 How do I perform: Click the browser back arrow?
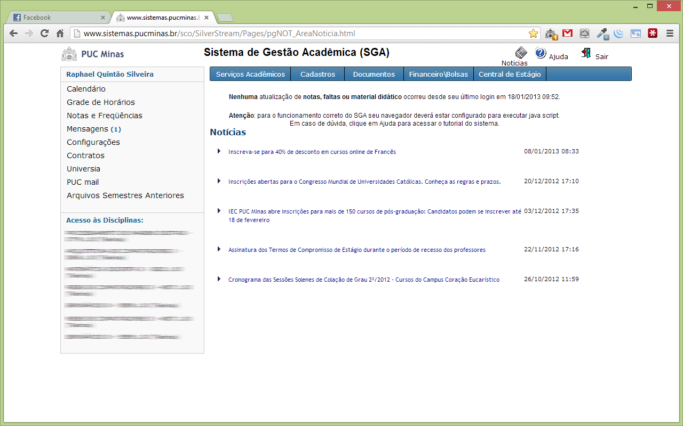(13, 33)
